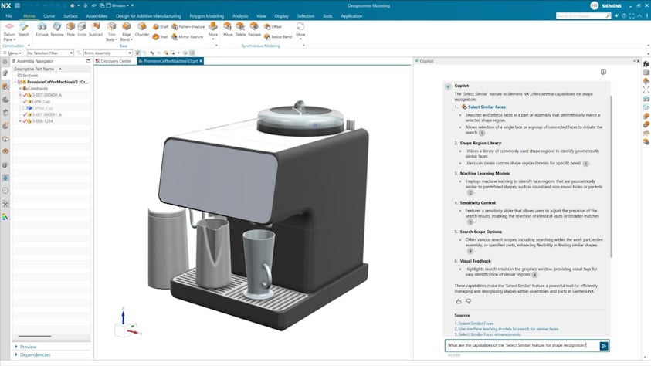The height and width of the screenshot is (366, 651).
Task: Click citation badge 2 under Machine Learning Models
Action: [470, 192]
